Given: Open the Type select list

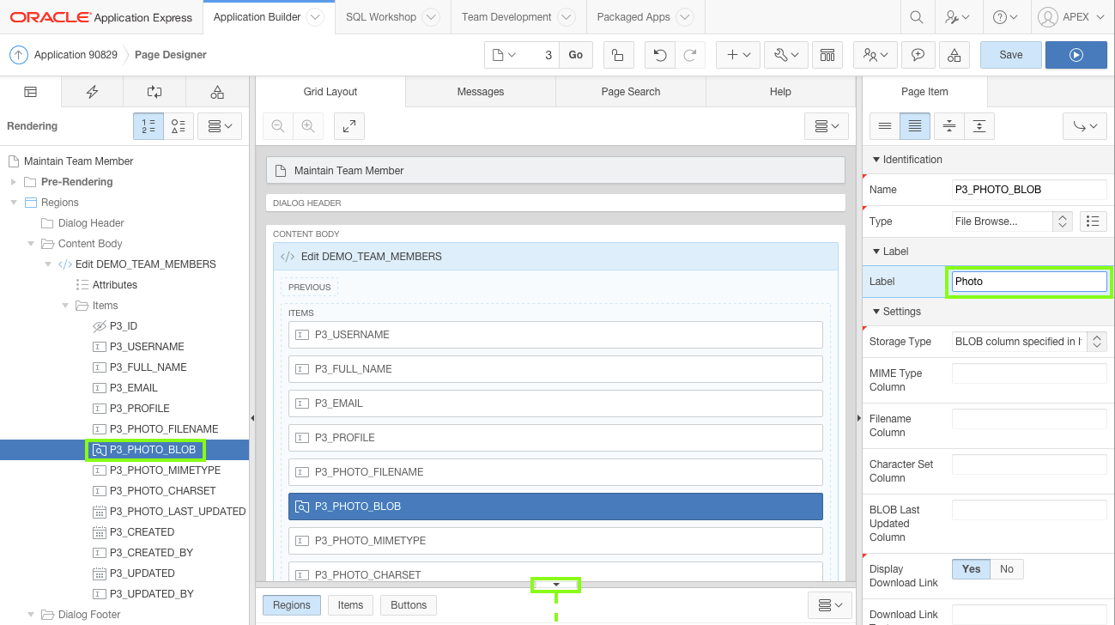Looking at the screenshot, I should [1013, 221].
